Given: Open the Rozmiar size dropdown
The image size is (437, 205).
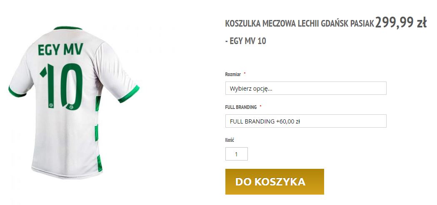Looking at the screenshot, I should coord(305,88).
